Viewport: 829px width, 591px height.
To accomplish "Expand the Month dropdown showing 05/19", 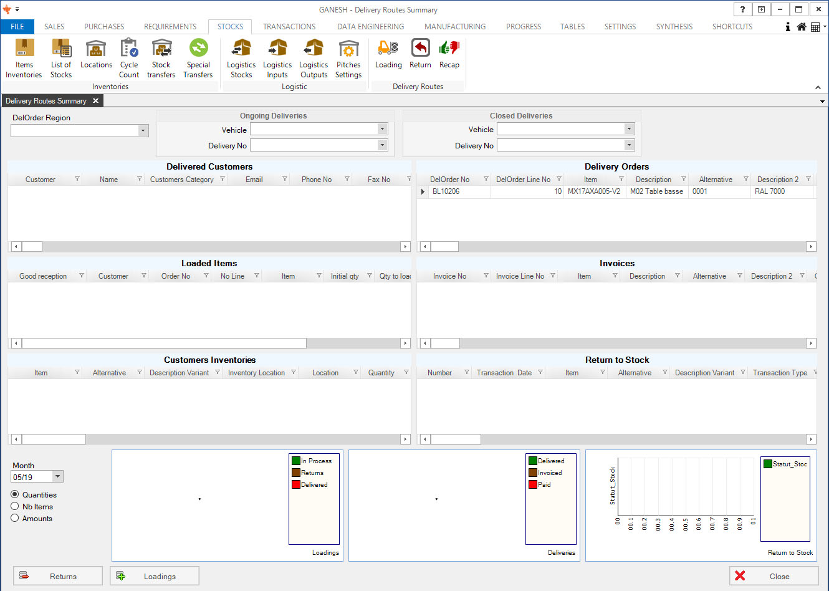I will click(x=57, y=477).
